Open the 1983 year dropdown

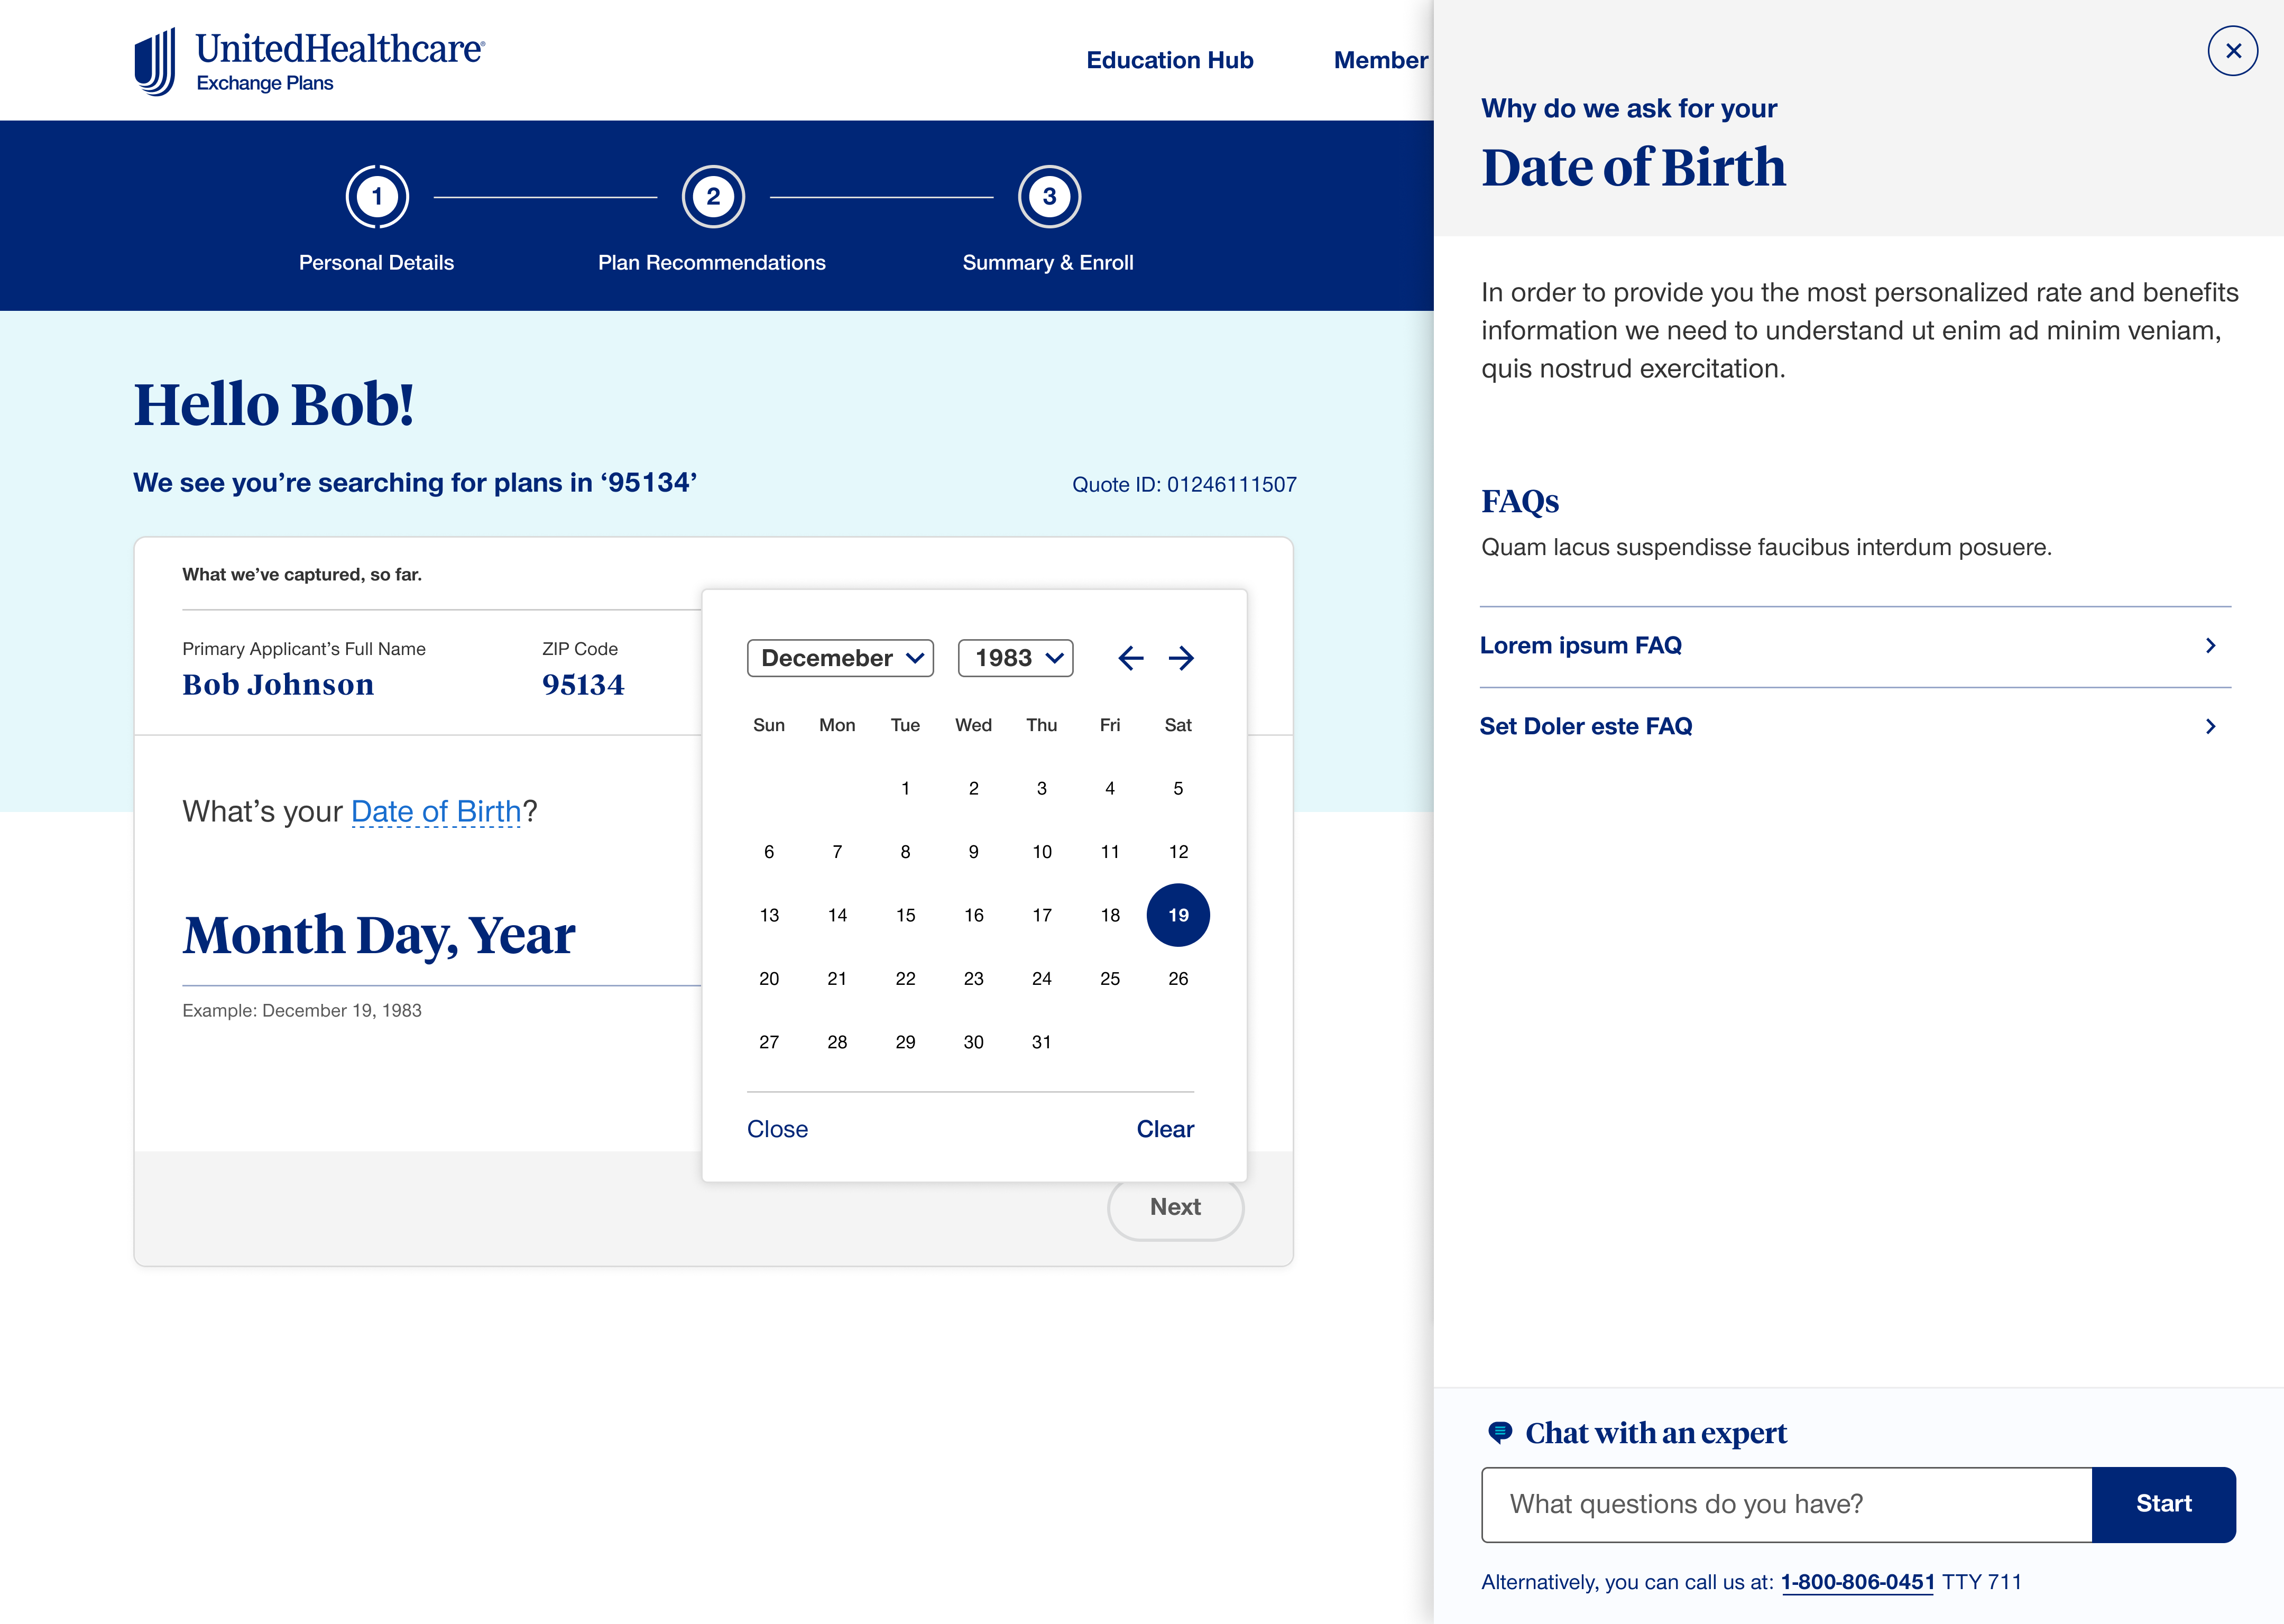pos(1015,658)
